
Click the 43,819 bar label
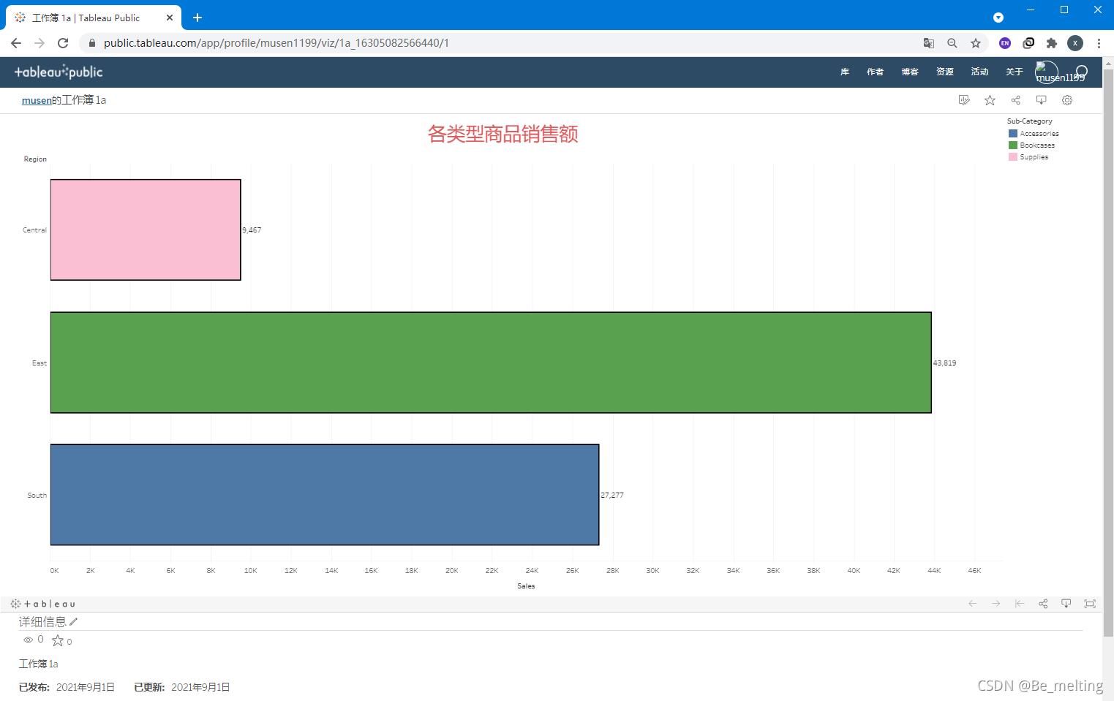pos(944,363)
